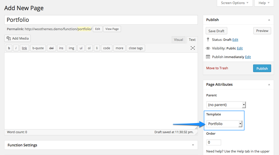The image size is (279, 155).
Task: Expand the Function Settings panel
Action: pos(193,145)
